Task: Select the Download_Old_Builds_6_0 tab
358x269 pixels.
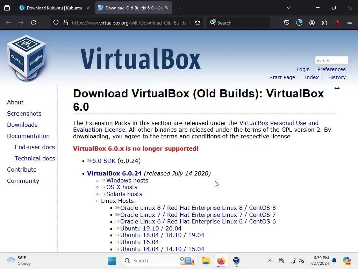Action: tap(134, 8)
